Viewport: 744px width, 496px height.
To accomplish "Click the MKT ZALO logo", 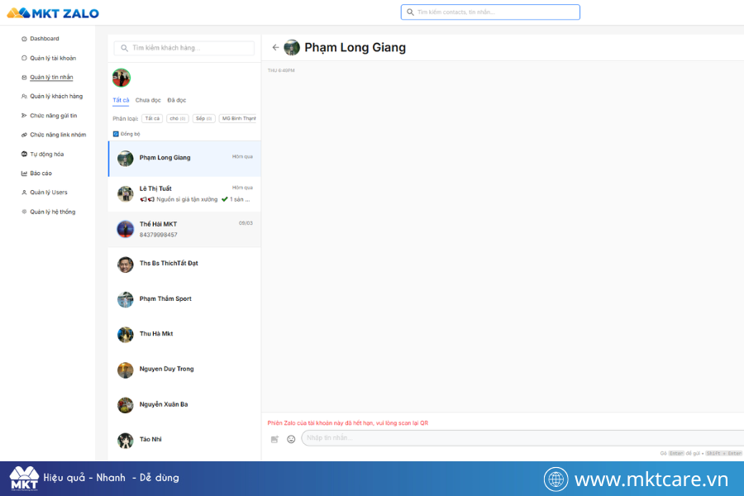I will click(x=53, y=13).
